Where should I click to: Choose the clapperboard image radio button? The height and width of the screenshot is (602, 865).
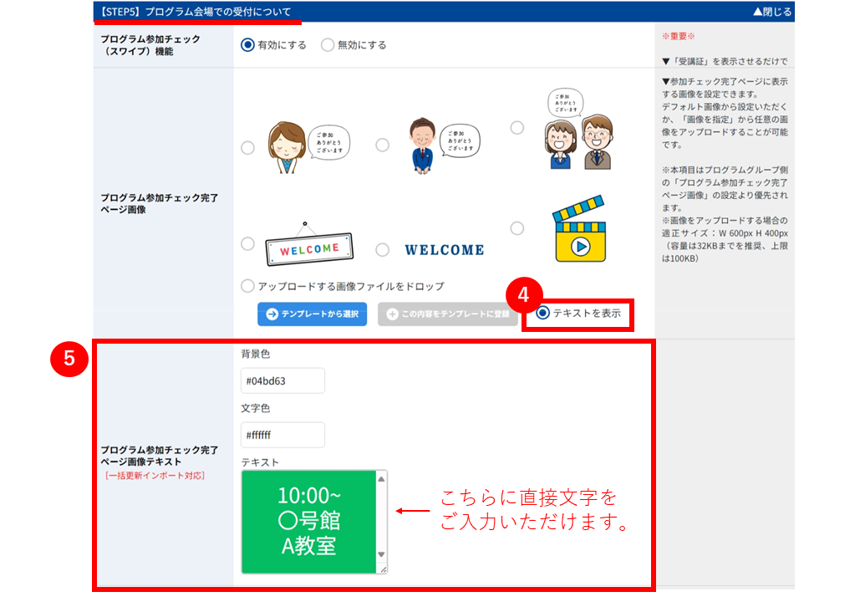516,228
